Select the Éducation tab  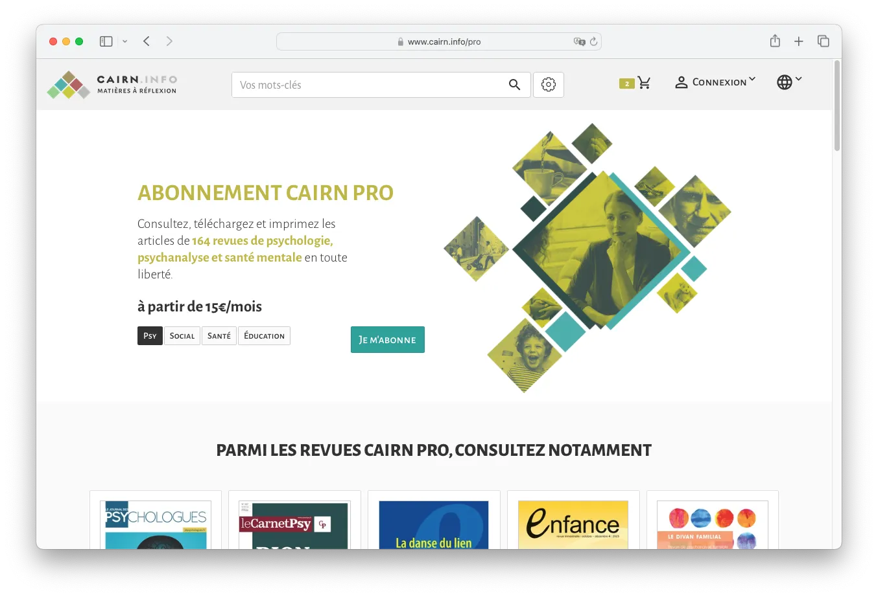[264, 336]
